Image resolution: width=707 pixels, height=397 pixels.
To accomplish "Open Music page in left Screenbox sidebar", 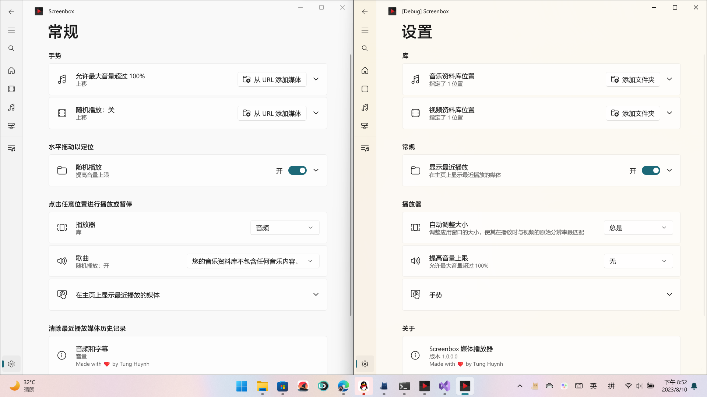I will click(x=11, y=107).
